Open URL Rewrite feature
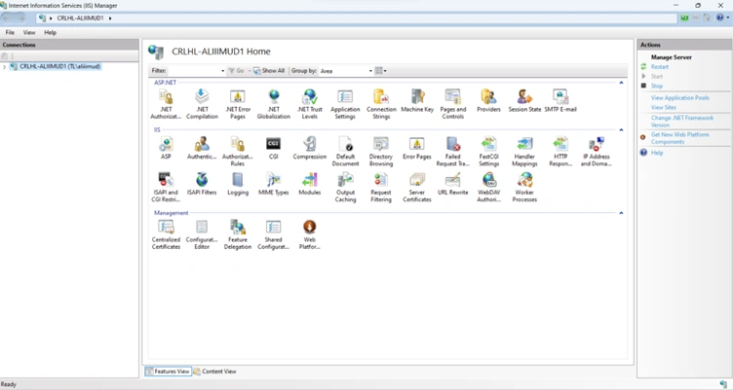The height and width of the screenshot is (390, 733). (x=453, y=184)
